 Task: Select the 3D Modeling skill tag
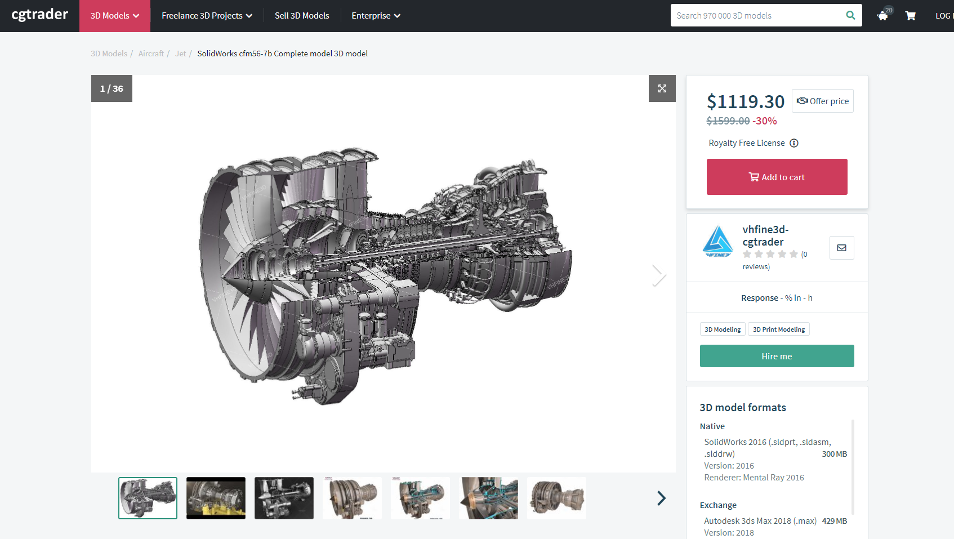click(723, 329)
